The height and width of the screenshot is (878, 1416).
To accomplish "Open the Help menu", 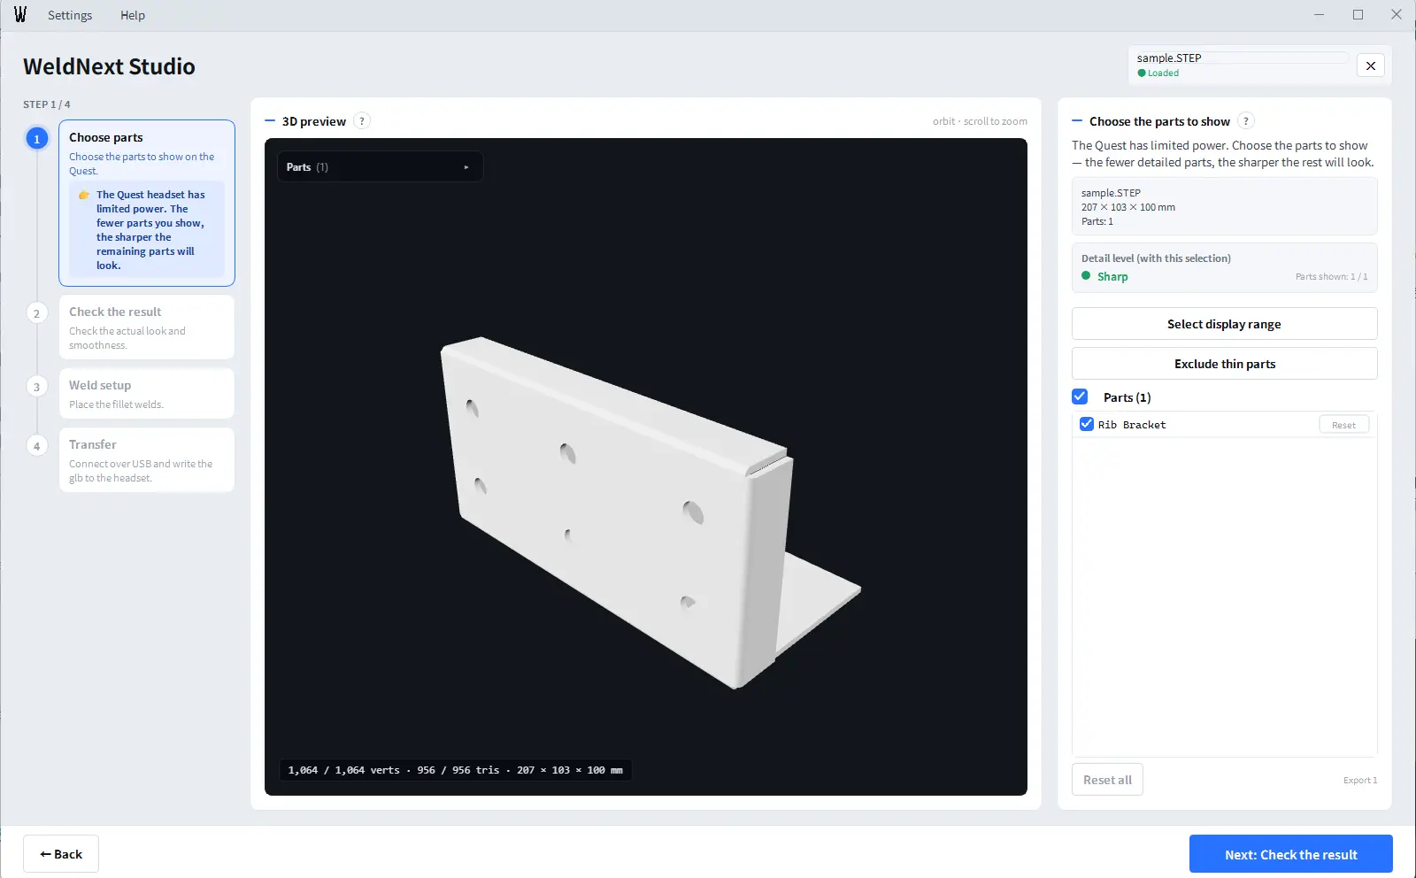I will (x=133, y=15).
